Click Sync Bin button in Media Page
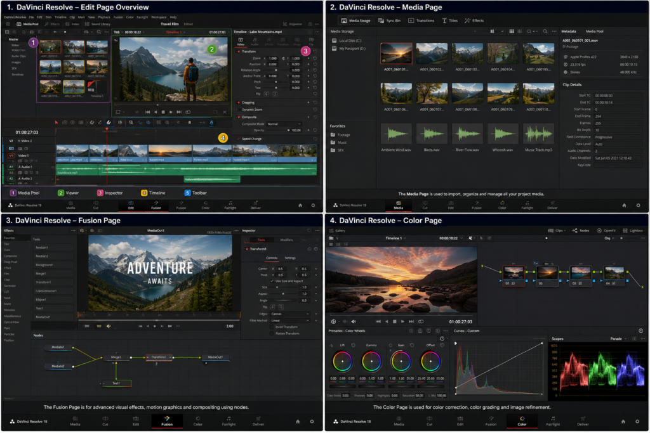 coord(389,20)
